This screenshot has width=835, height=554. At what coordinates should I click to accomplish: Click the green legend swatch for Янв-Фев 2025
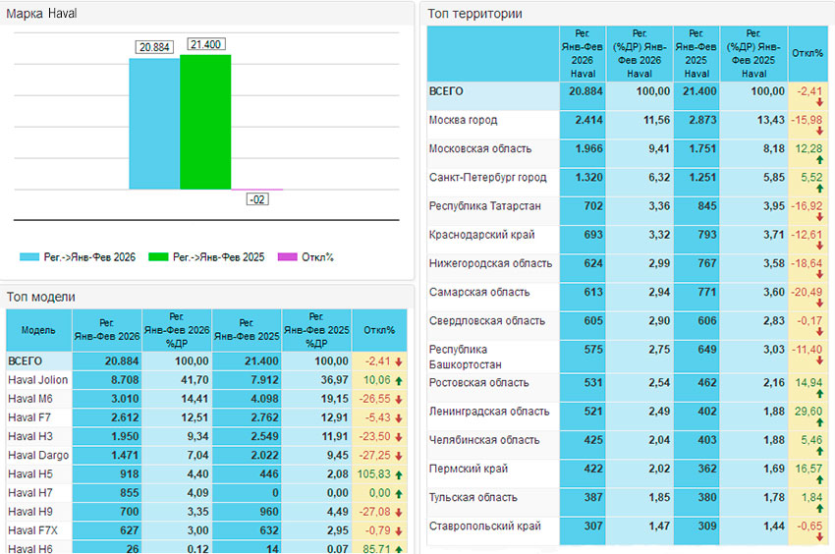point(159,257)
